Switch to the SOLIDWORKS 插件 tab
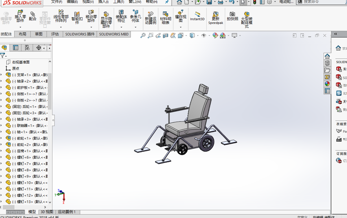This screenshot has height=218, width=347. [x=80, y=34]
